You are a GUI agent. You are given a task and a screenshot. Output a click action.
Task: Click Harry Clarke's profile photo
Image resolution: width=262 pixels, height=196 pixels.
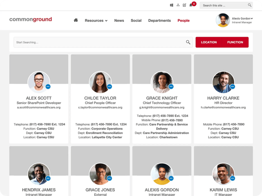coord(223,82)
